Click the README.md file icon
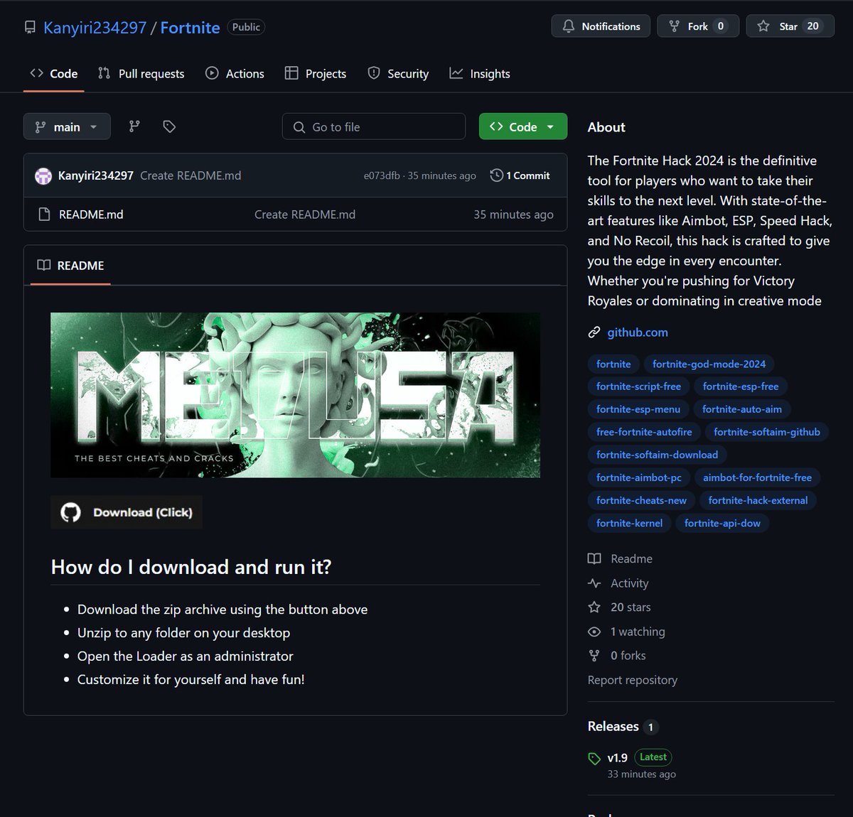This screenshot has height=817, width=853. (x=44, y=214)
